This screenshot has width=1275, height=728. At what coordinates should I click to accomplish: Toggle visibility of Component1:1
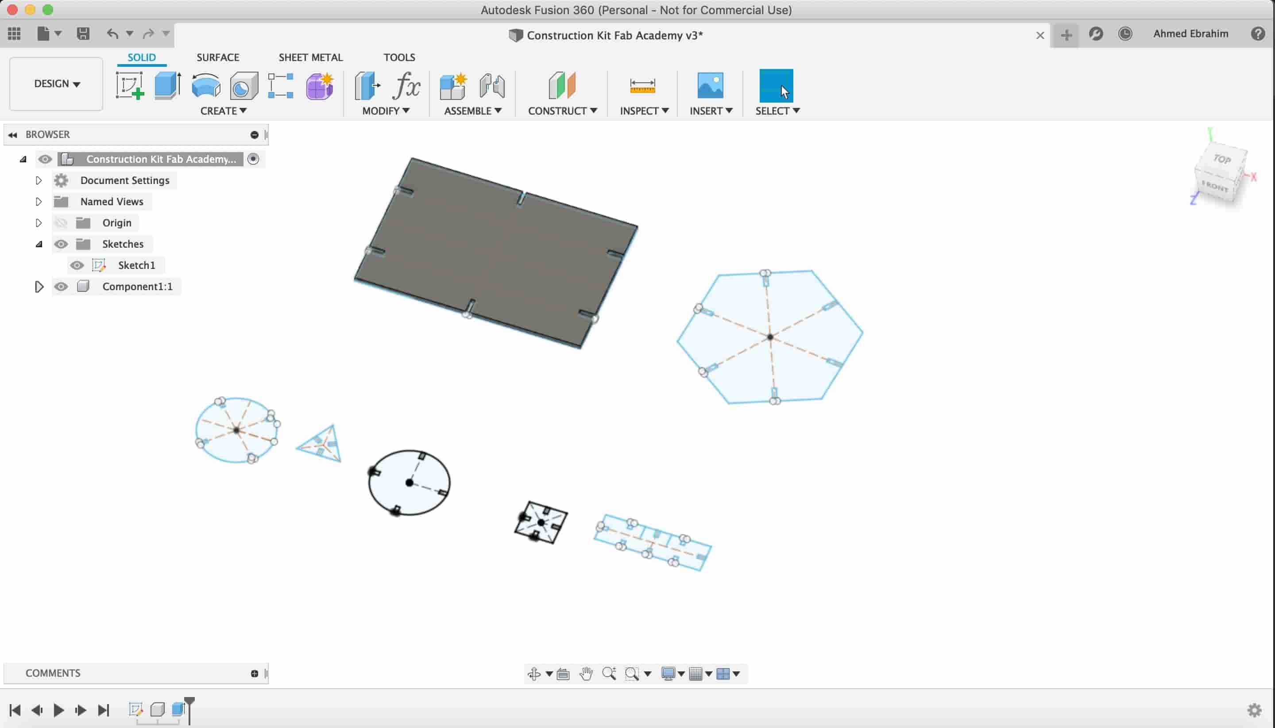coord(61,286)
